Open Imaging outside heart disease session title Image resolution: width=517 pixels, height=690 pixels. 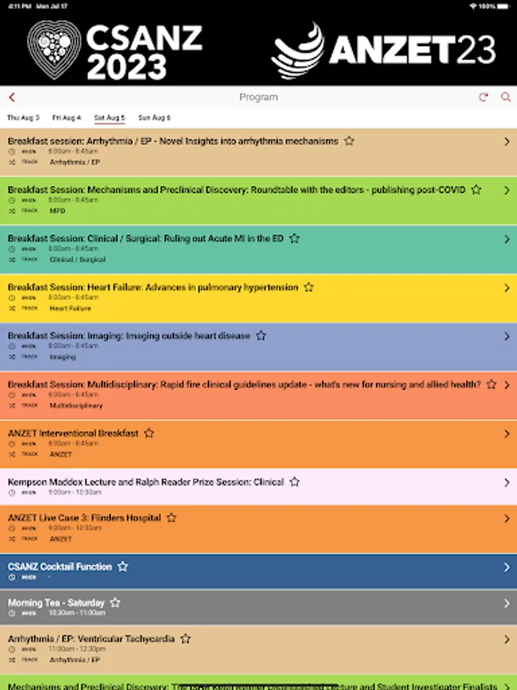(129, 336)
